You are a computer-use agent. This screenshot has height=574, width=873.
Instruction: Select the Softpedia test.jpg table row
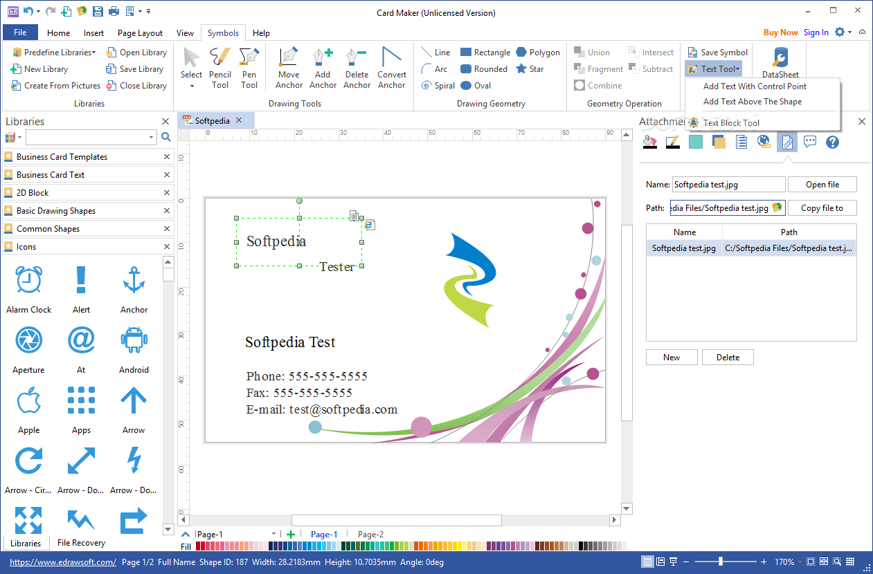(751, 248)
